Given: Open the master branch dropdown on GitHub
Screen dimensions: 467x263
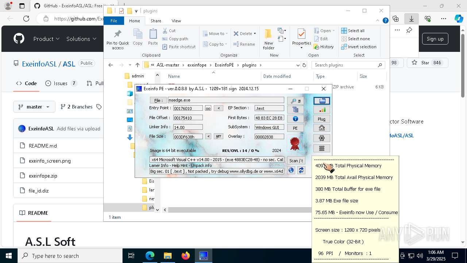Looking at the screenshot, I should [34, 107].
